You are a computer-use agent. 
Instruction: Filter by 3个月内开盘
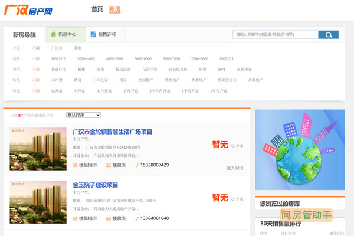click(160, 91)
